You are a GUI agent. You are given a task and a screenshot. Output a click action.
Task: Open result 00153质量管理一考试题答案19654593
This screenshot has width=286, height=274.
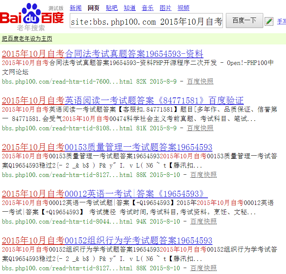107,147
